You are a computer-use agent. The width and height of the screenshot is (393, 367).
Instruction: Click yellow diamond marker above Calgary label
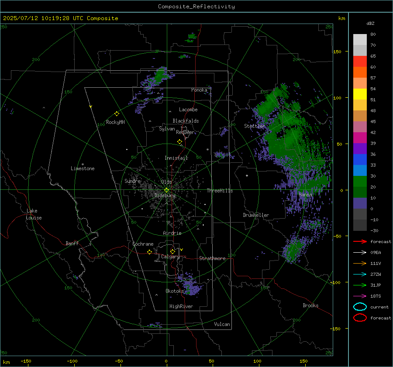(172, 251)
